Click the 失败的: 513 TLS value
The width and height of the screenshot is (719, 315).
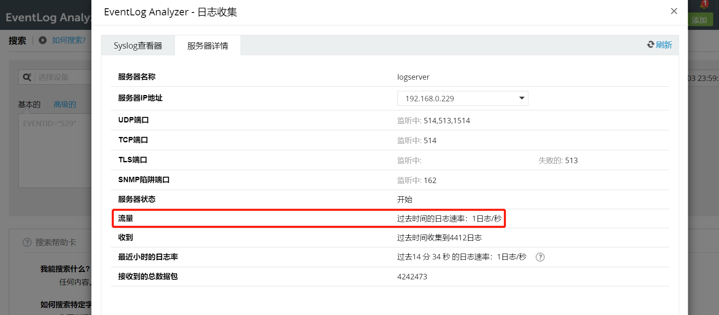tap(558, 160)
